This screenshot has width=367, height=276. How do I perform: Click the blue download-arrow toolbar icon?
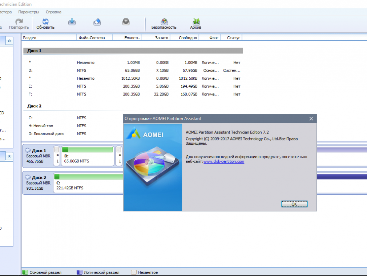tap(72, 22)
